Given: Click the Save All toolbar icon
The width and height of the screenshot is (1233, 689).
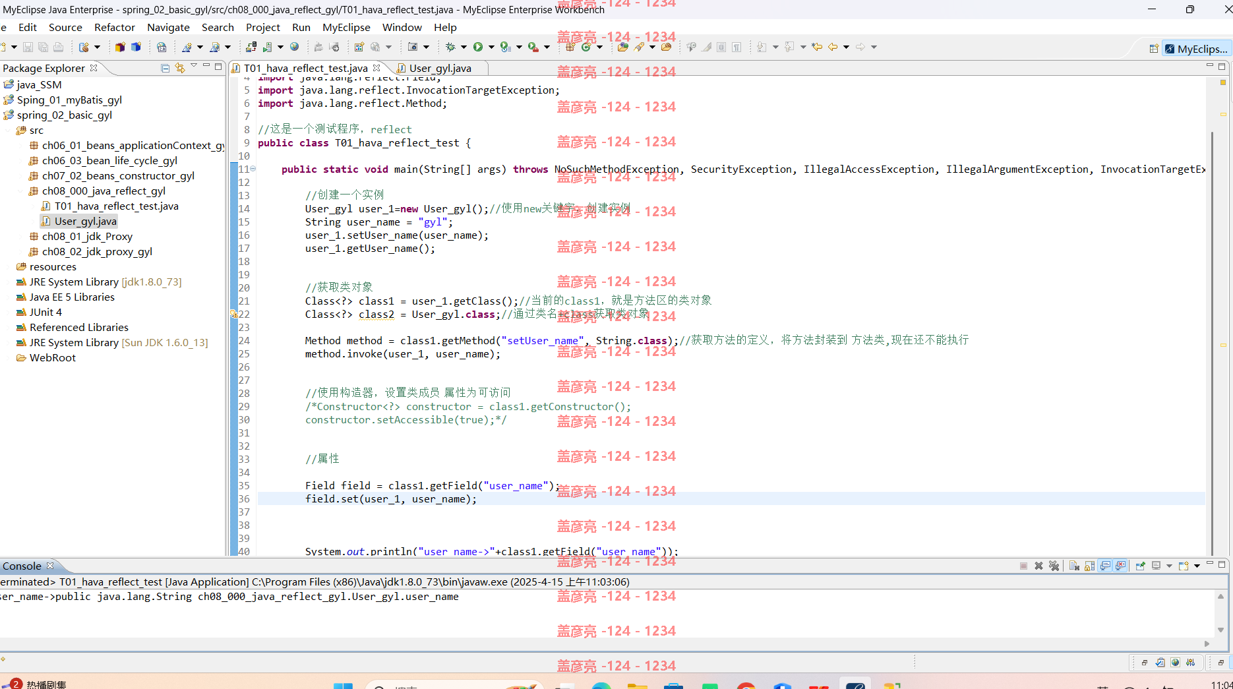Looking at the screenshot, I should point(43,47).
